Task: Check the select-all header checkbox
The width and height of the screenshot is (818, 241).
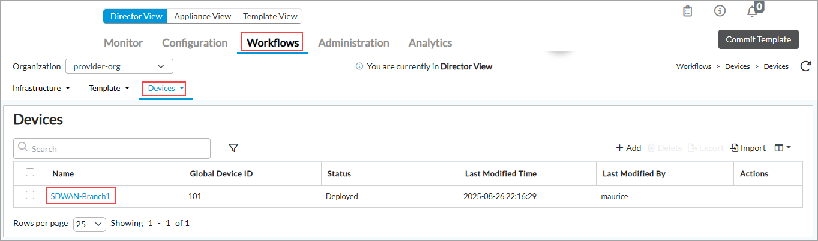Action: 30,173
